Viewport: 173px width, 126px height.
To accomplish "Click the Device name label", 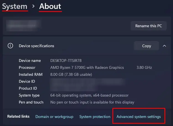I will (x=30, y=61).
